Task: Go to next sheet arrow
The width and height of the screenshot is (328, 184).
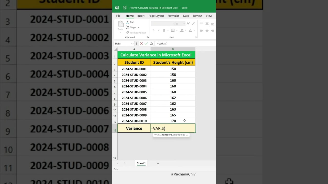Action: click(125, 163)
